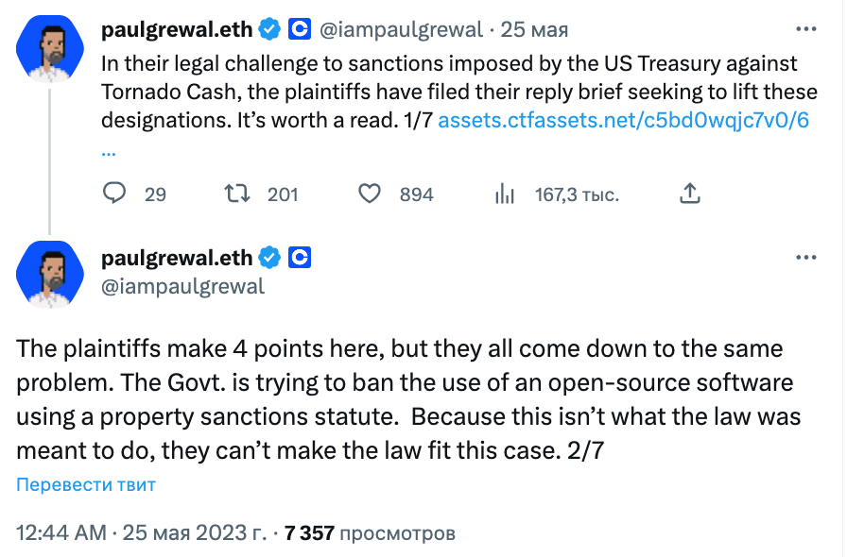This screenshot has height=557, width=847.
Task: Open second tweet's profile avatar
Action: 48,274
